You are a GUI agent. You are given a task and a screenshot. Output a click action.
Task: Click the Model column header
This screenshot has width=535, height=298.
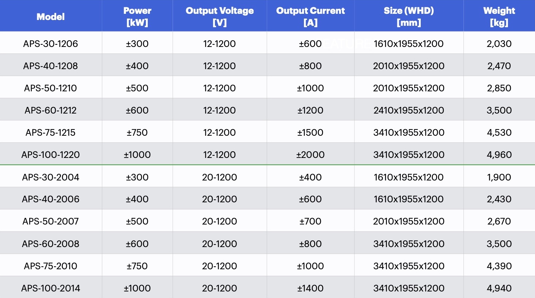coord(51,17)
